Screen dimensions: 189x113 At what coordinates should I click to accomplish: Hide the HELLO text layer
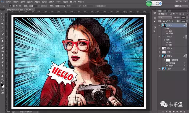click(x=159, y=37)
